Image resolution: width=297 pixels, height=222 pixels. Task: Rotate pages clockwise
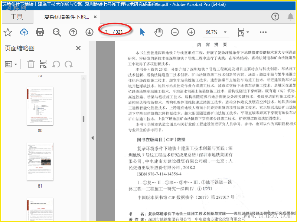pos(69,64)
